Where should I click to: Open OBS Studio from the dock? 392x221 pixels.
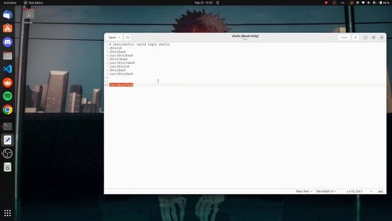[7, 153]
